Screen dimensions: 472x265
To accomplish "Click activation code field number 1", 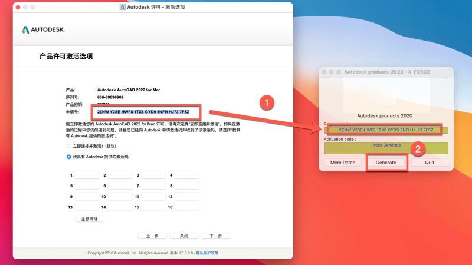I will 87,175.
